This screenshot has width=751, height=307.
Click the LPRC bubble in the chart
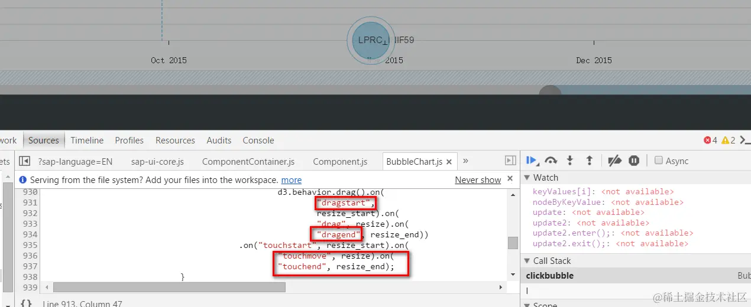(370, 40)
